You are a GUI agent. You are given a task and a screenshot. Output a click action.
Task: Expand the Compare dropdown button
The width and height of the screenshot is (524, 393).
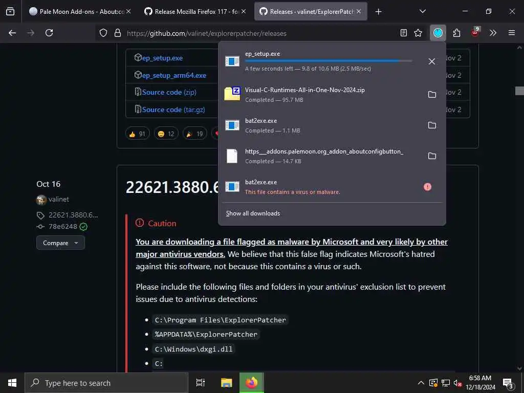(60, 243)
